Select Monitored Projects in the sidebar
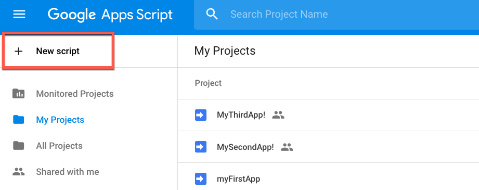 pos(75,94)
